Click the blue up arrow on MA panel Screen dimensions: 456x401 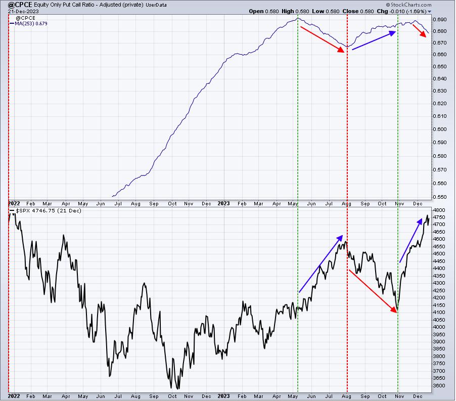click(x=374, y=40)
